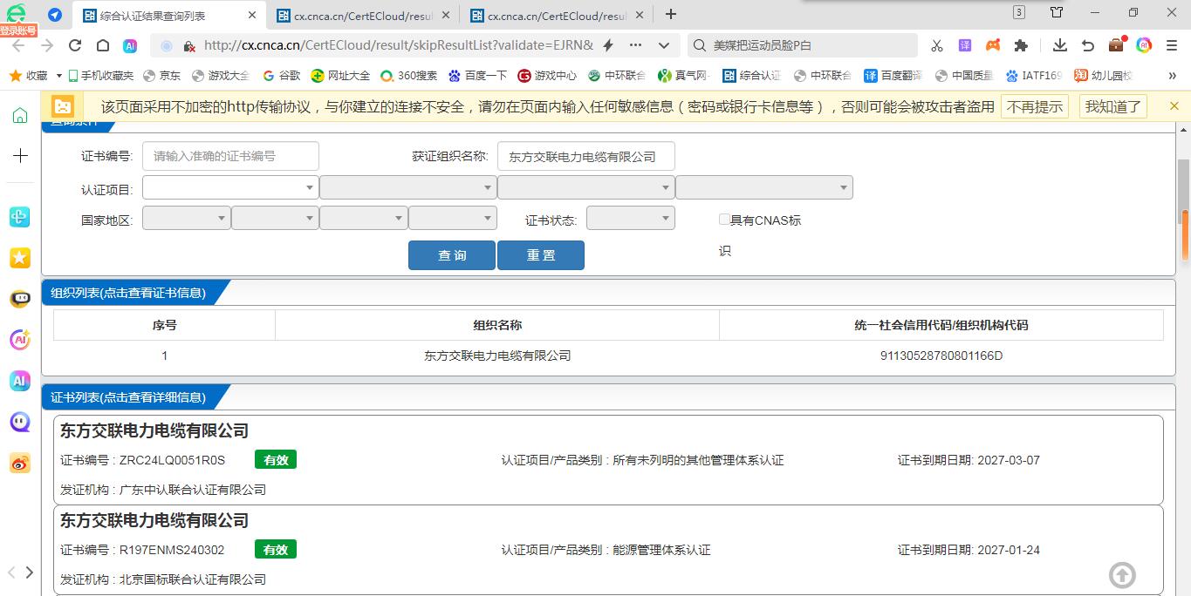Switch to the 综合认证结果查询列表 tab
This screenshot has width=1191, height=596.
click(x=168, y=16)
